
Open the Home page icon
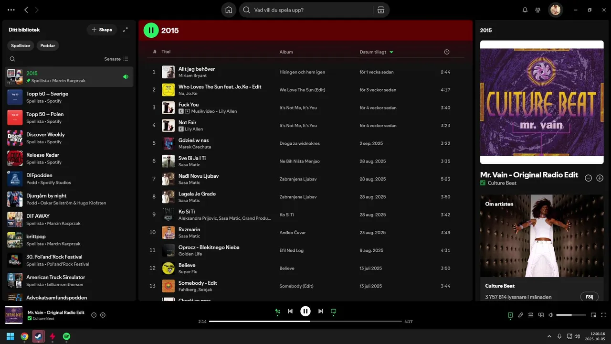[x=229, y=10]
